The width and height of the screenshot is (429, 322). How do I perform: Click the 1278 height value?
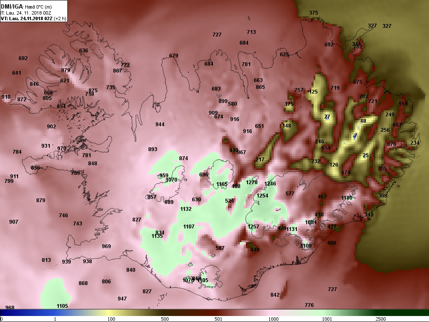(x=252, y=182)
